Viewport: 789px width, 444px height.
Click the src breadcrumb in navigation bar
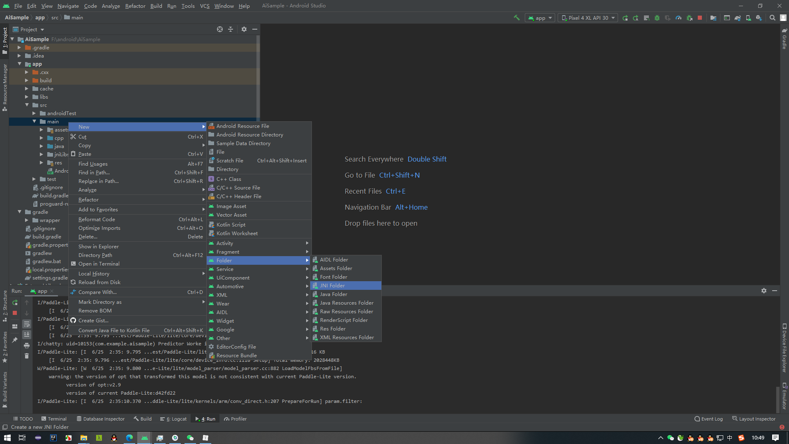55,18
